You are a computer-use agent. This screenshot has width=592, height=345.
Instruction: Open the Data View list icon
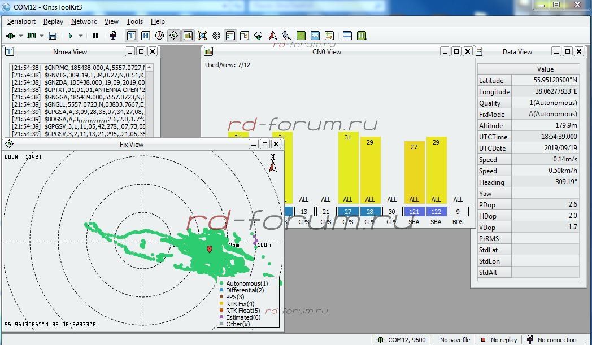pos(230,36)
